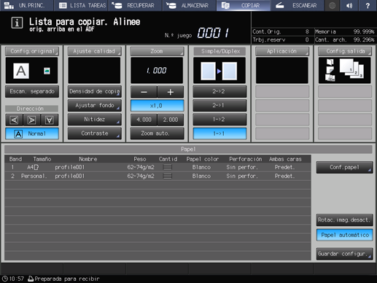Screen dimensions: 377x283
Task: Open the Zoom settings header
Action: [x=157, y=51]
